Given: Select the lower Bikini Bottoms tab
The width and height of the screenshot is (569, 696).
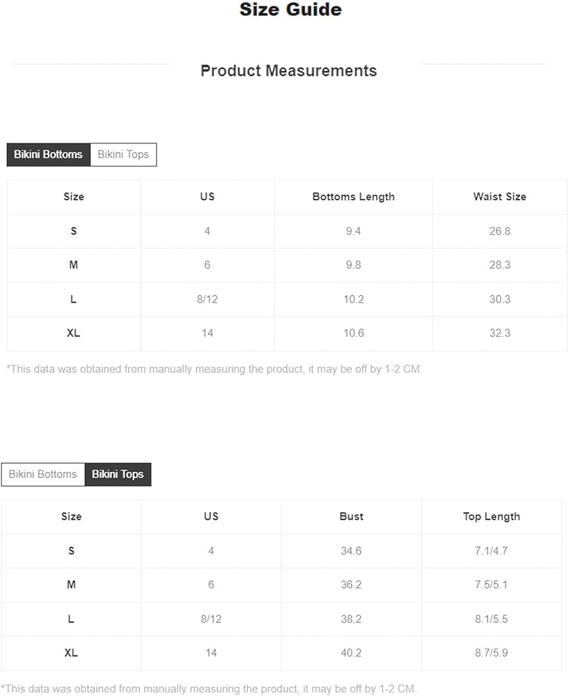Looking at the screenshot, I should (43, 475).
